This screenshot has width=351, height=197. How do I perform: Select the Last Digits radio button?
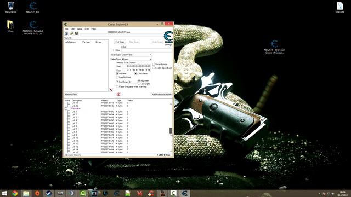tap(139, 84)
